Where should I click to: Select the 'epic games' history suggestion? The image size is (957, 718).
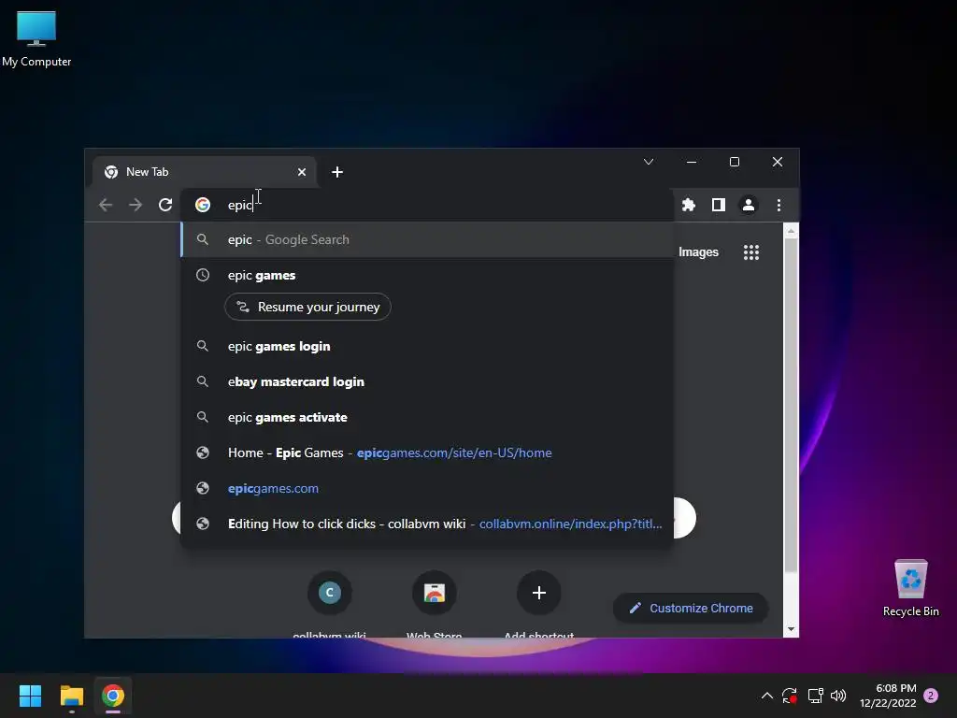pos(427,276)
